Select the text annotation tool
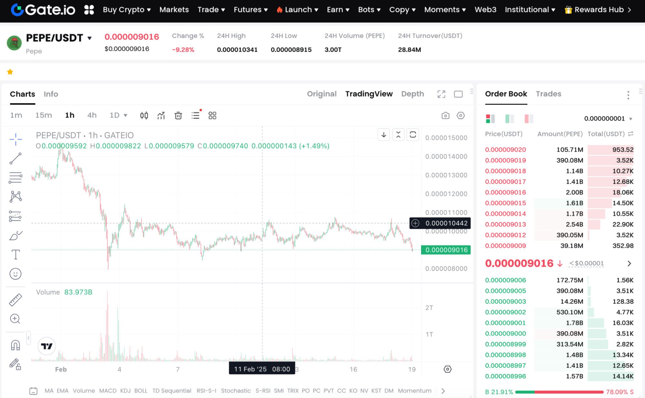Viewport: 645px width, 398px height. (x=15, y=255)
